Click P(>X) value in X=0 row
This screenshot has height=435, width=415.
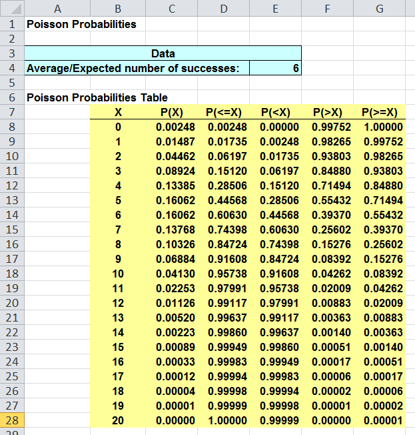point(328,127)
